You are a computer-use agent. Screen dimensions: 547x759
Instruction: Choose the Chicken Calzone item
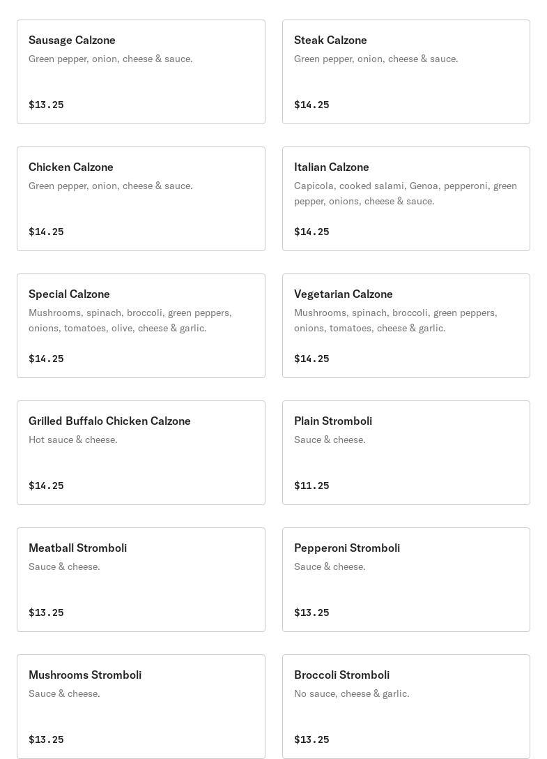pyautogui.click(x=141, y=198)
